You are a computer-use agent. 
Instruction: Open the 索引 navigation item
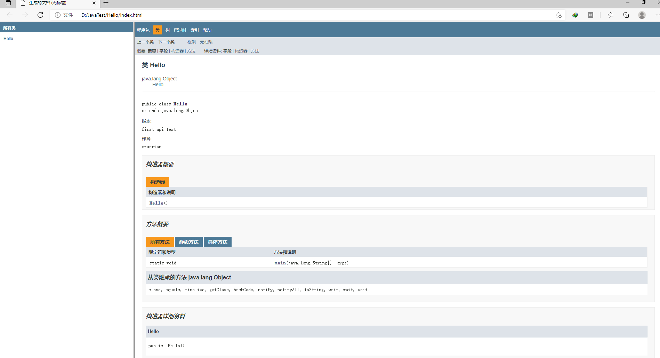(x=195, y=30)
